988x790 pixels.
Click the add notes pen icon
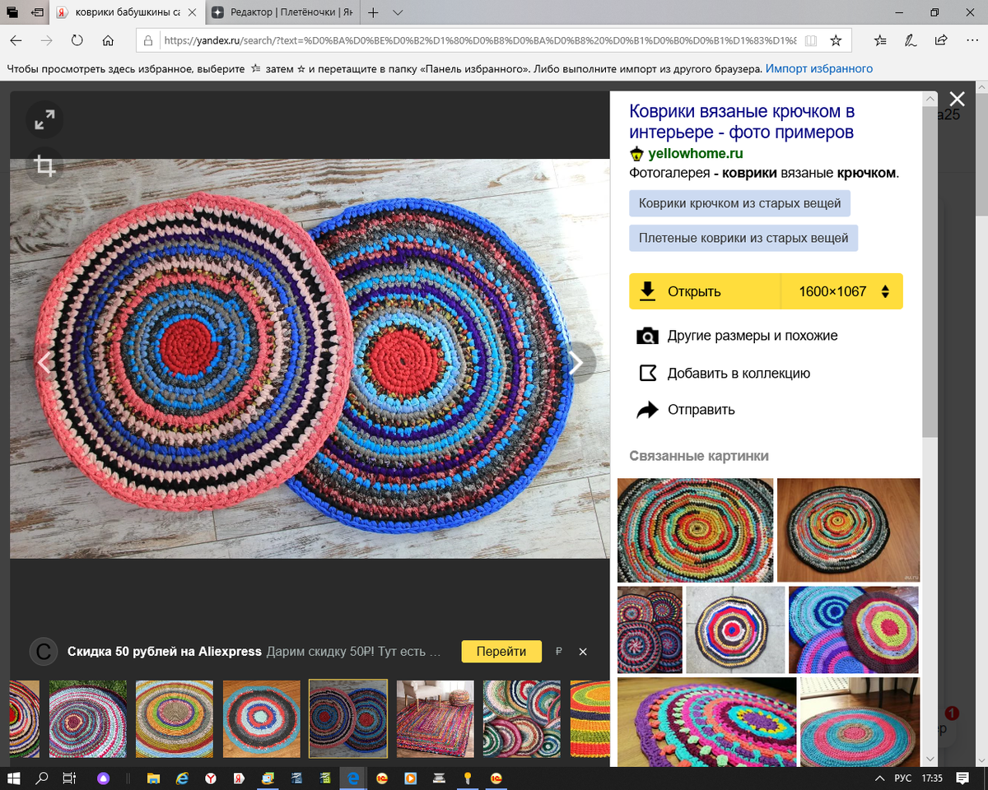click(x=911, y=40)
